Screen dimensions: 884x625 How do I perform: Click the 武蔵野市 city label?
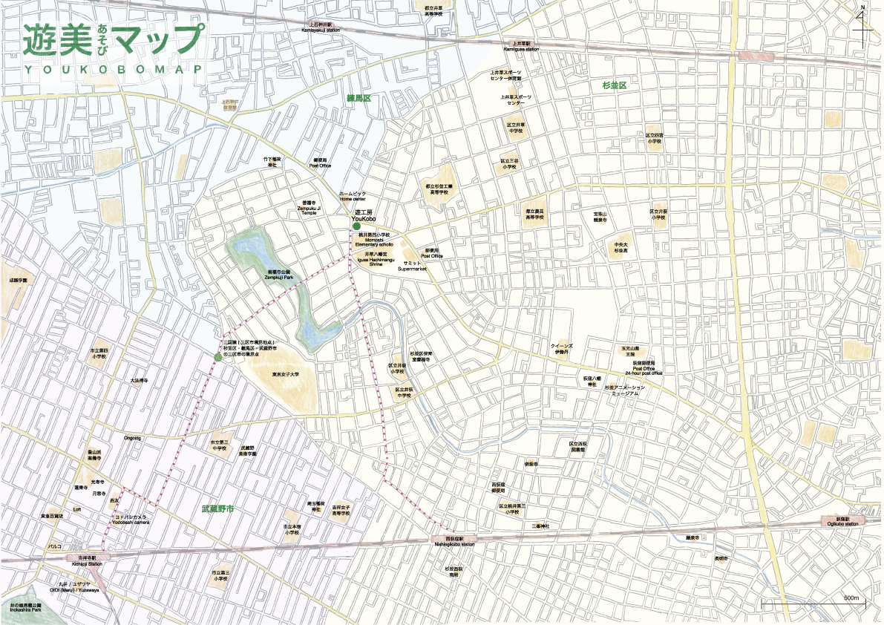218,509
